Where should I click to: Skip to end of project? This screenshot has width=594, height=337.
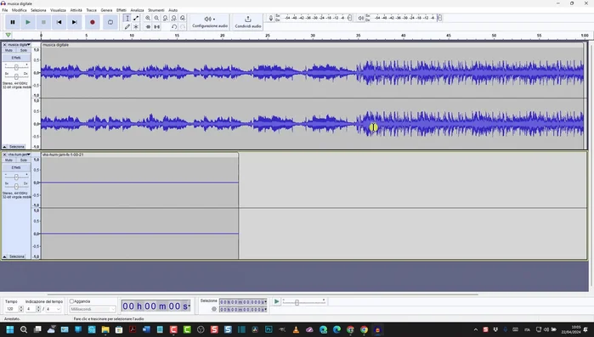74,22
